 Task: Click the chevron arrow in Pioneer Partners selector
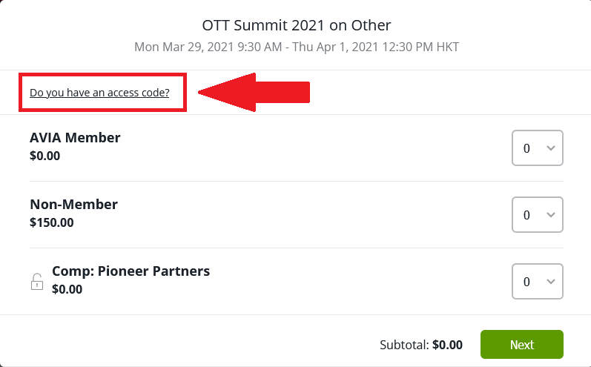(x=551, y=282)
